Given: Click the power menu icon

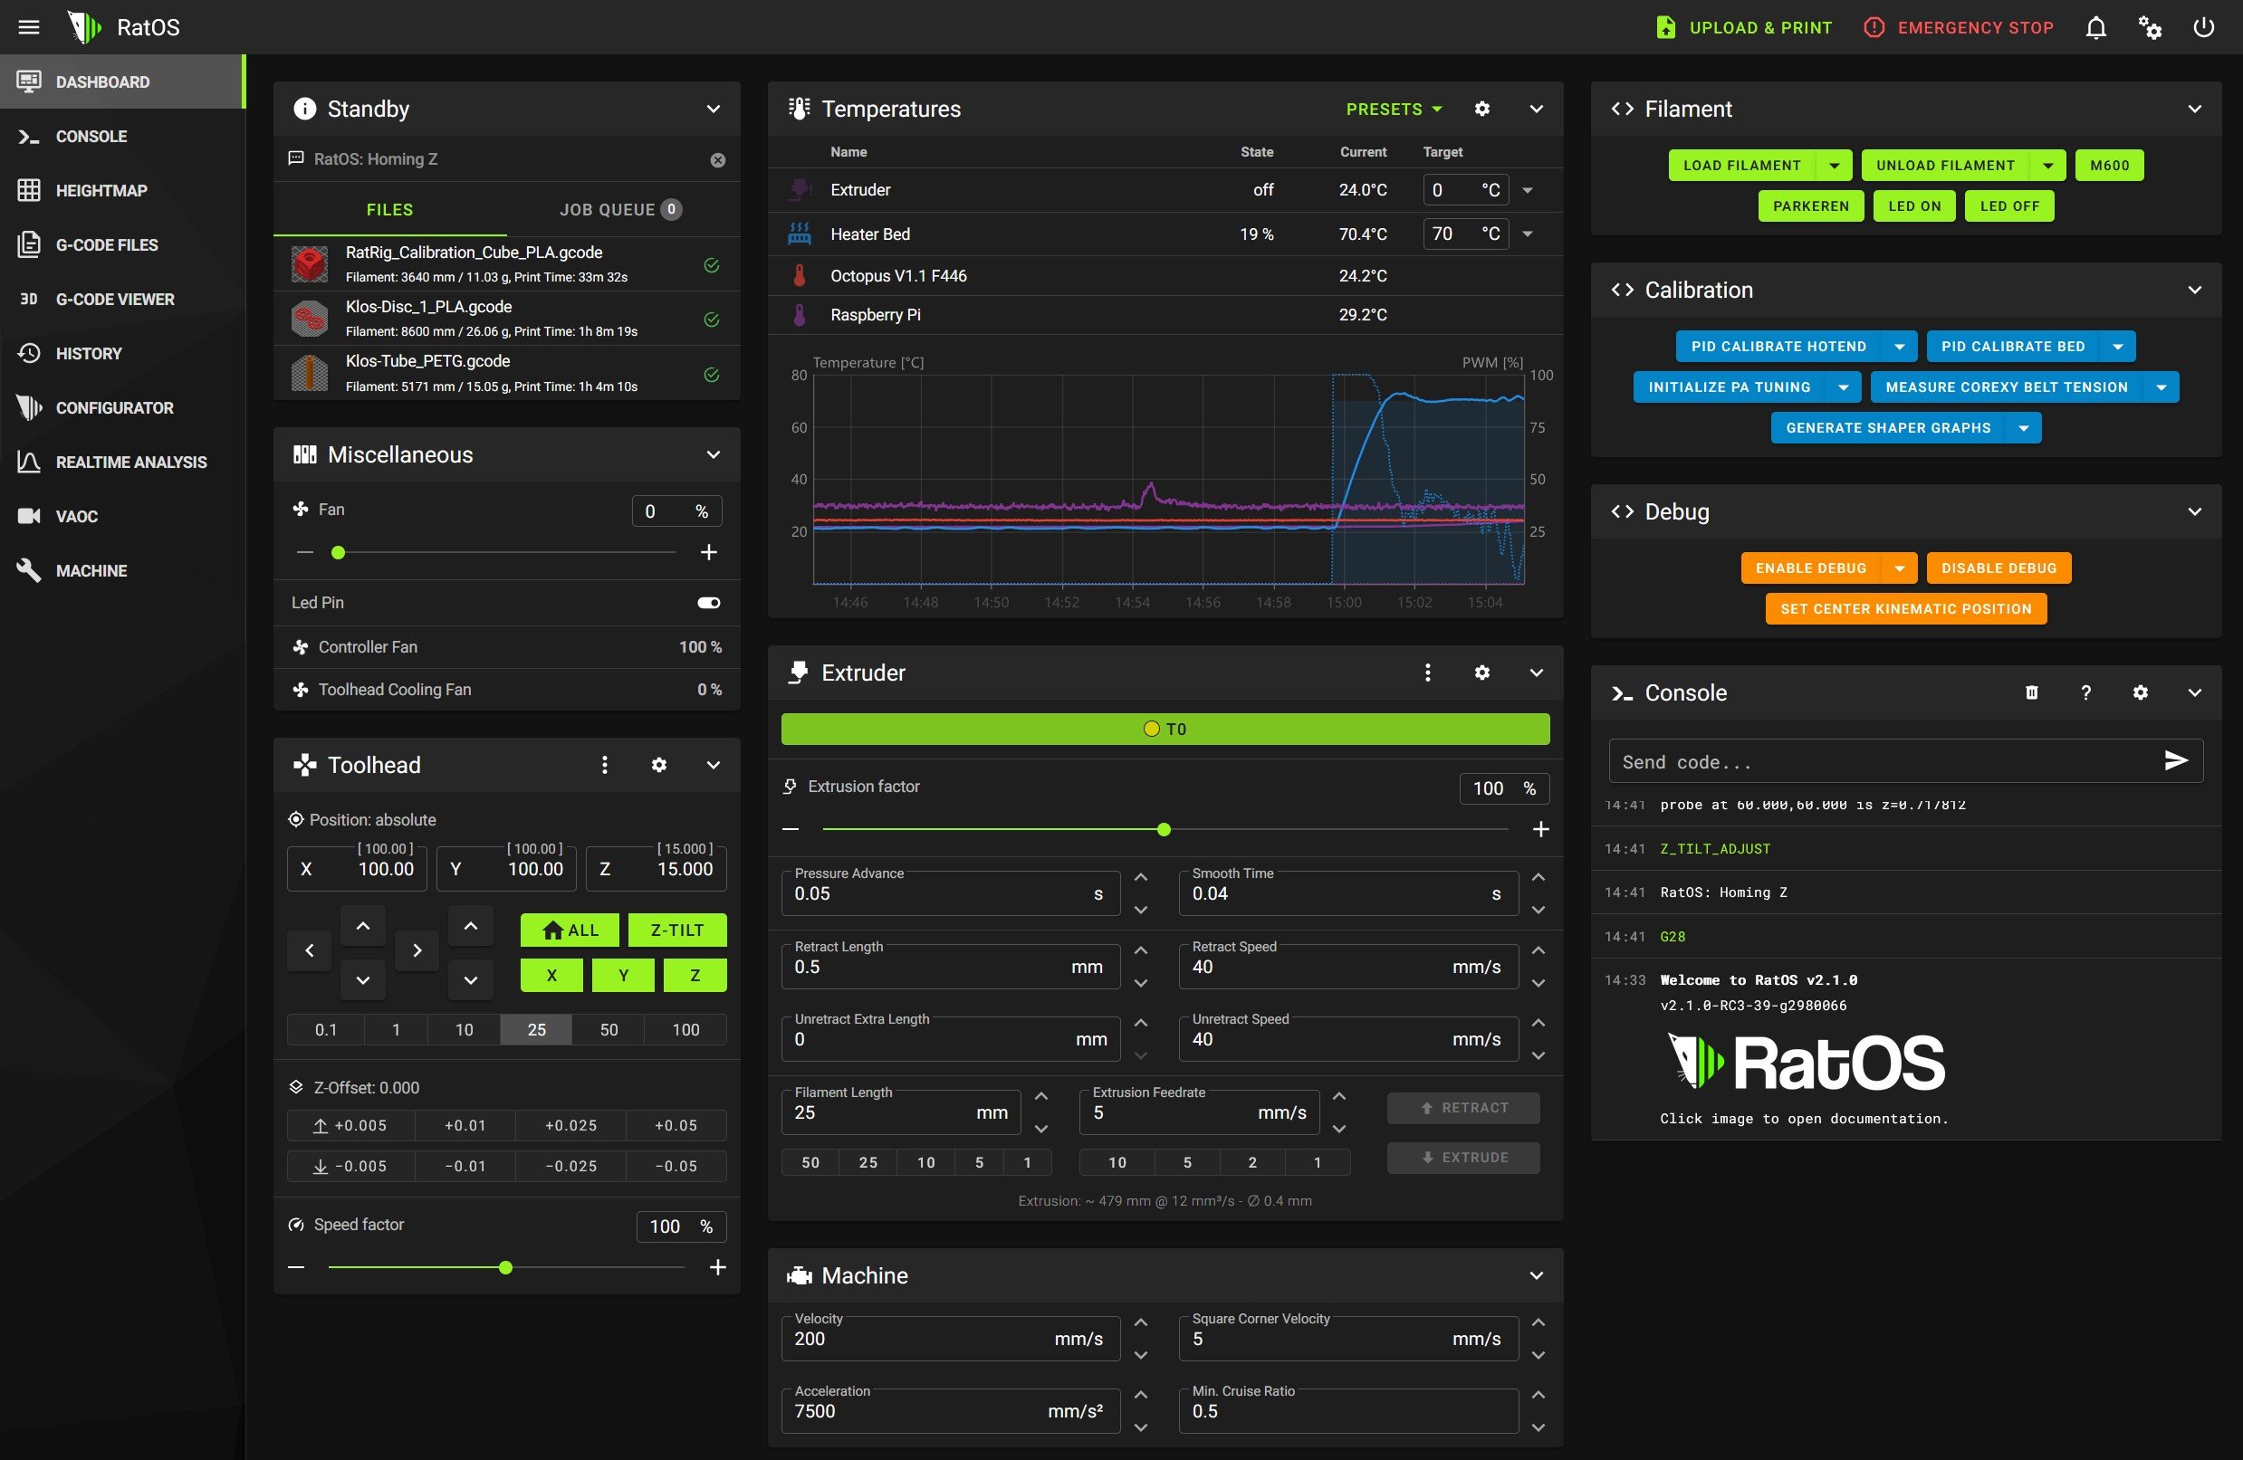Looking at the screenshot, I should pos(2203,27).
